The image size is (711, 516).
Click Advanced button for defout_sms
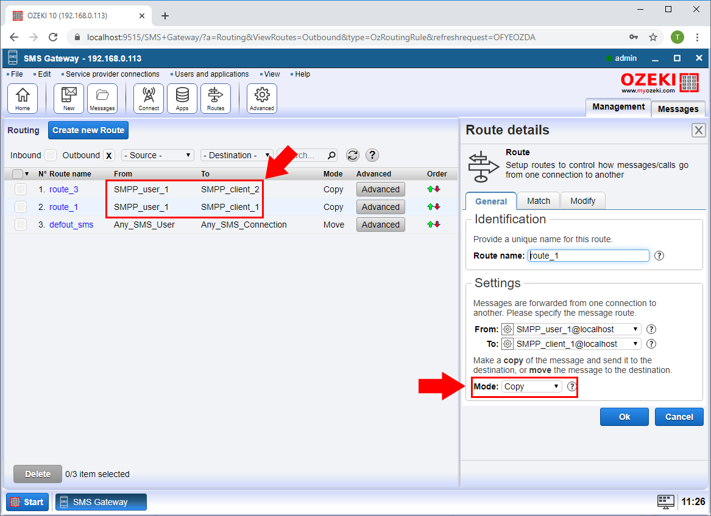pyautogui.click(x=380, y=225)
